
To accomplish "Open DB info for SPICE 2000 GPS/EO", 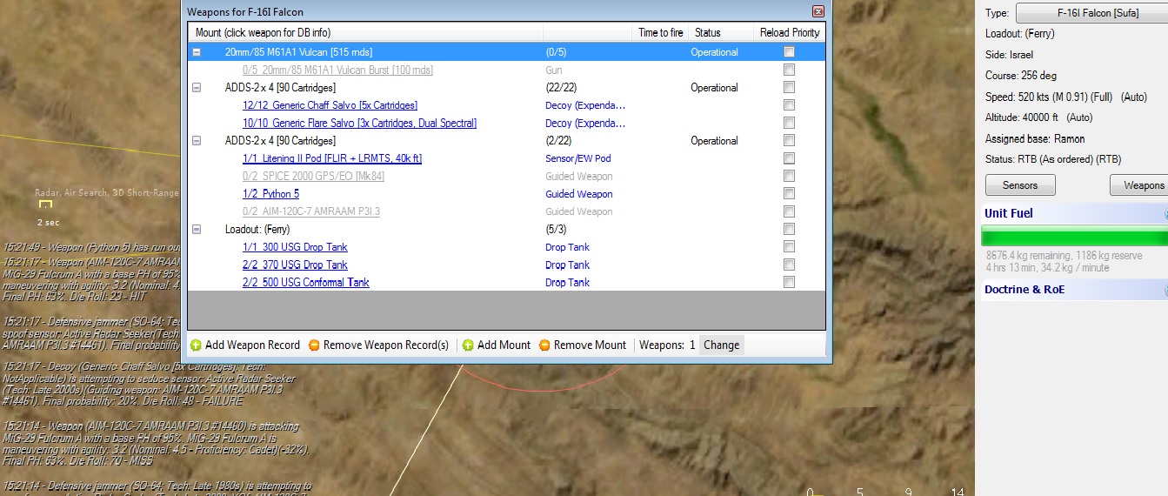I will point(313,176).
